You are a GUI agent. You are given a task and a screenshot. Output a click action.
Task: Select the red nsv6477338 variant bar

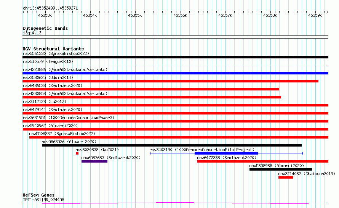pyautogui.click(x=263, y=161)
